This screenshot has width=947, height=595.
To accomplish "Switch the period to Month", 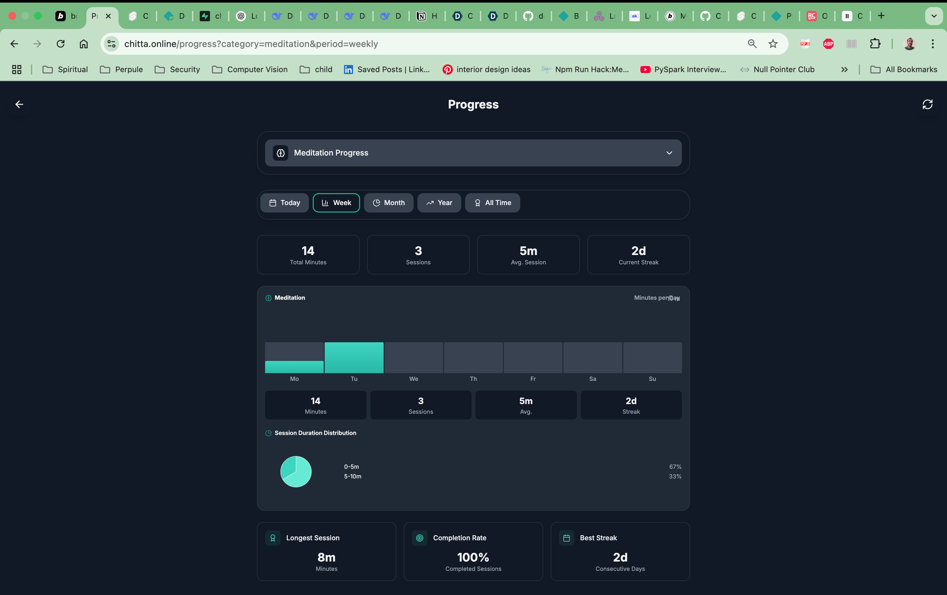I will pos(388,203).
